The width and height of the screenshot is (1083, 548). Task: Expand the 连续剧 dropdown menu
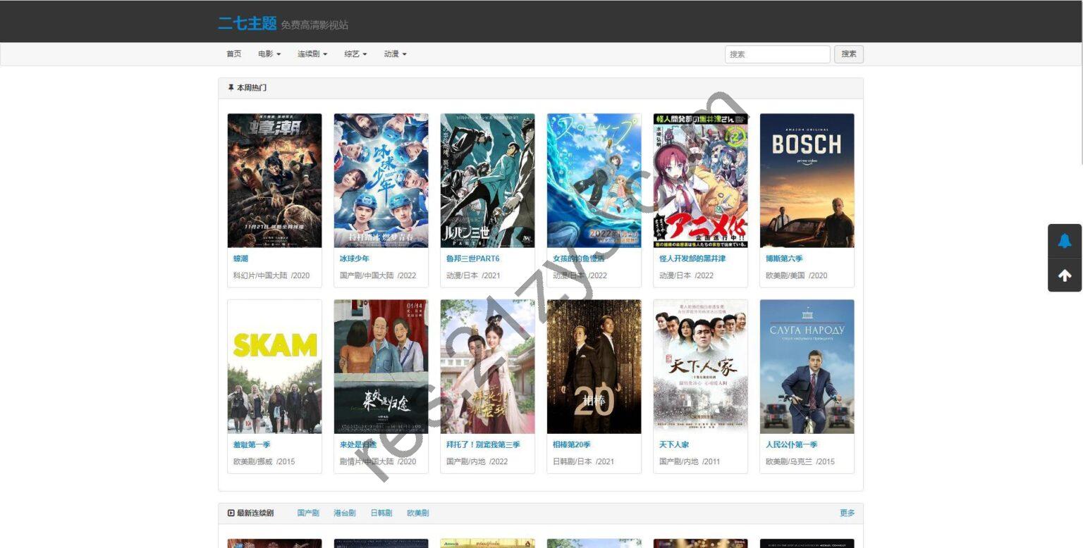[312, 54]
